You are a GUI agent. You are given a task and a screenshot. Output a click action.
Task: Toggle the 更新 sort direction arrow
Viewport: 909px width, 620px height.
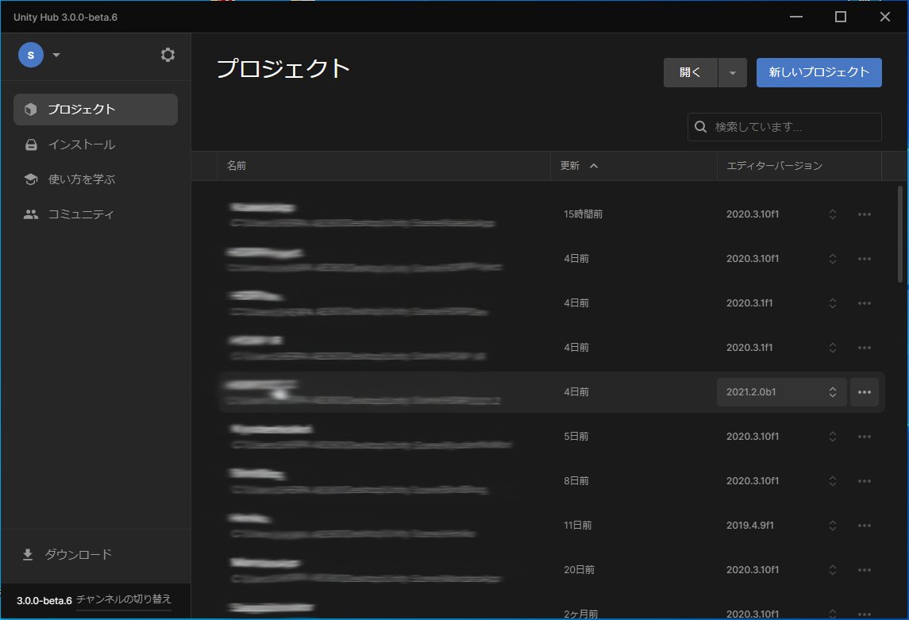(594, 166)
